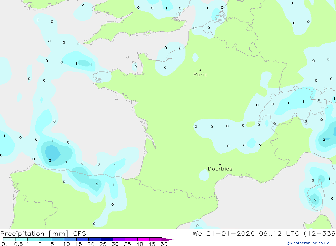336x246 pixels.
Task: Pick the 20–25 mm legend color swatch
Action: [95, 239]
